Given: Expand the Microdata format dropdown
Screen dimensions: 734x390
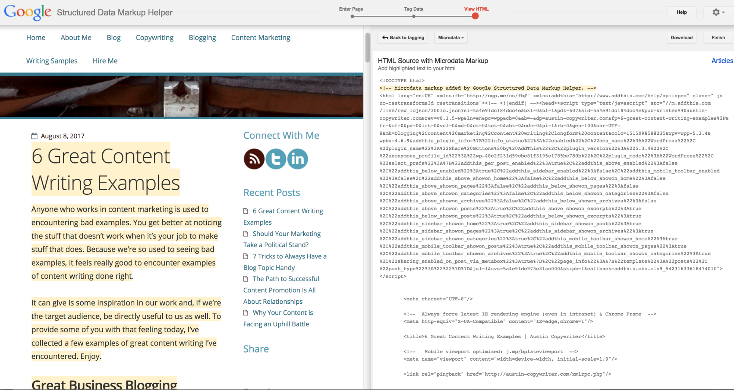Looking at the screenshot, I should 451,37.
